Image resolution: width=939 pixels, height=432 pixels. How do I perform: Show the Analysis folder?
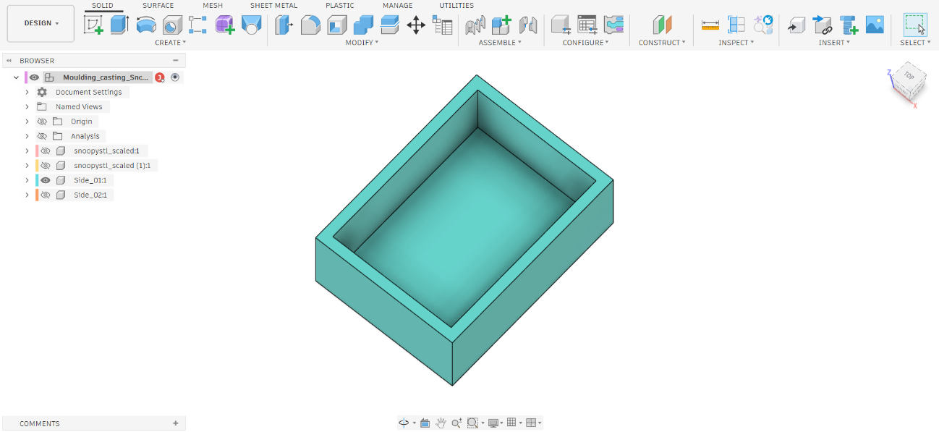(x=42, y=136)
